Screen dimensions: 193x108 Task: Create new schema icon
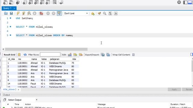[x=25, y=2]
